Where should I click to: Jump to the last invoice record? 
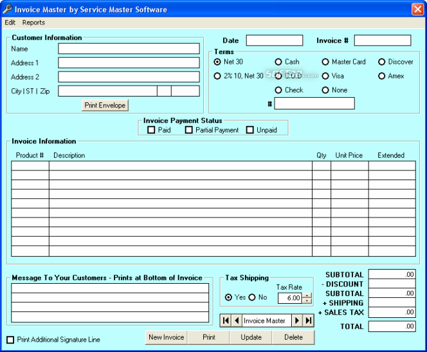308,320
